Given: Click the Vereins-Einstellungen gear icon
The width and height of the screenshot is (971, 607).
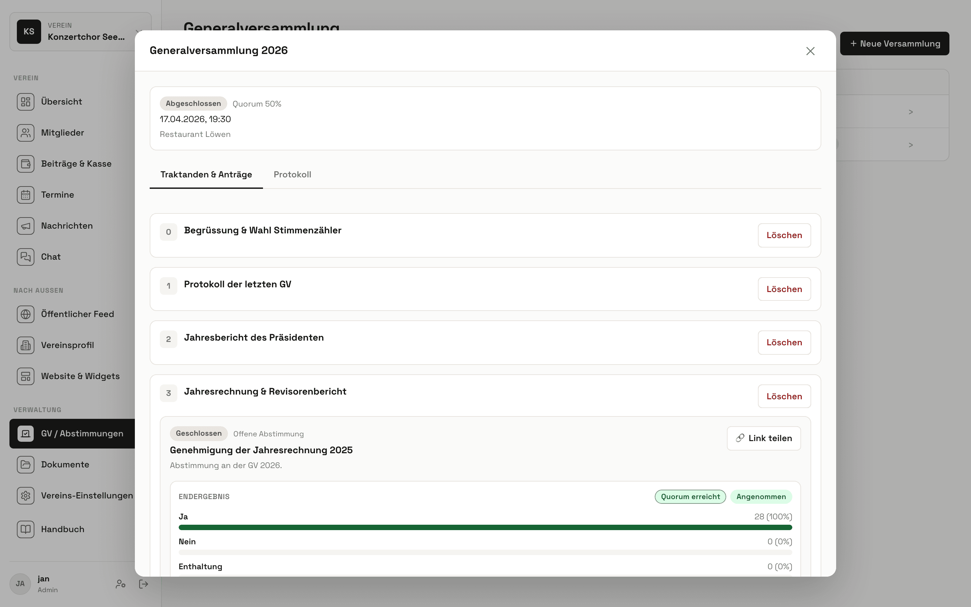Looking at the screenshot, I should point(26,496).
